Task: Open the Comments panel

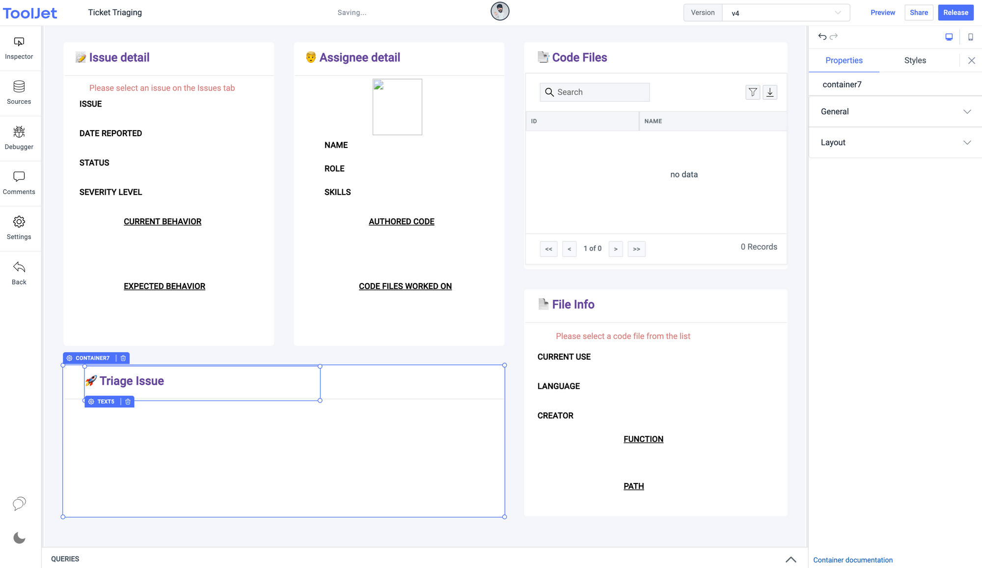Action: pos(19,183)
